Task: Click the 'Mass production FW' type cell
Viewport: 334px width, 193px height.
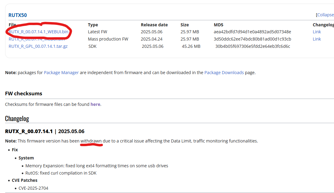Action: (108, 39)
